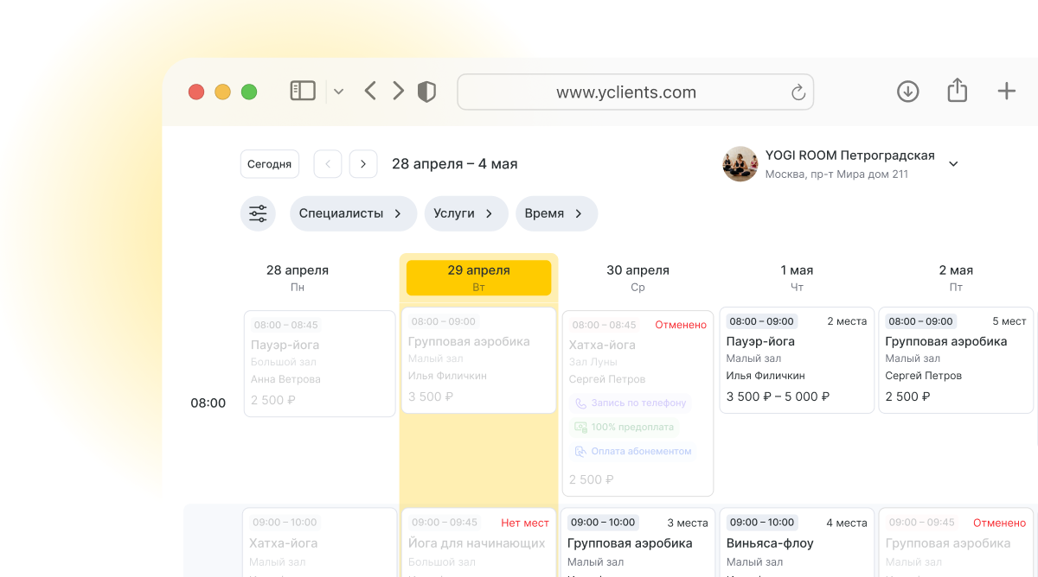
Task: Click Анна Ветрова instructor name
Action: 285,379
